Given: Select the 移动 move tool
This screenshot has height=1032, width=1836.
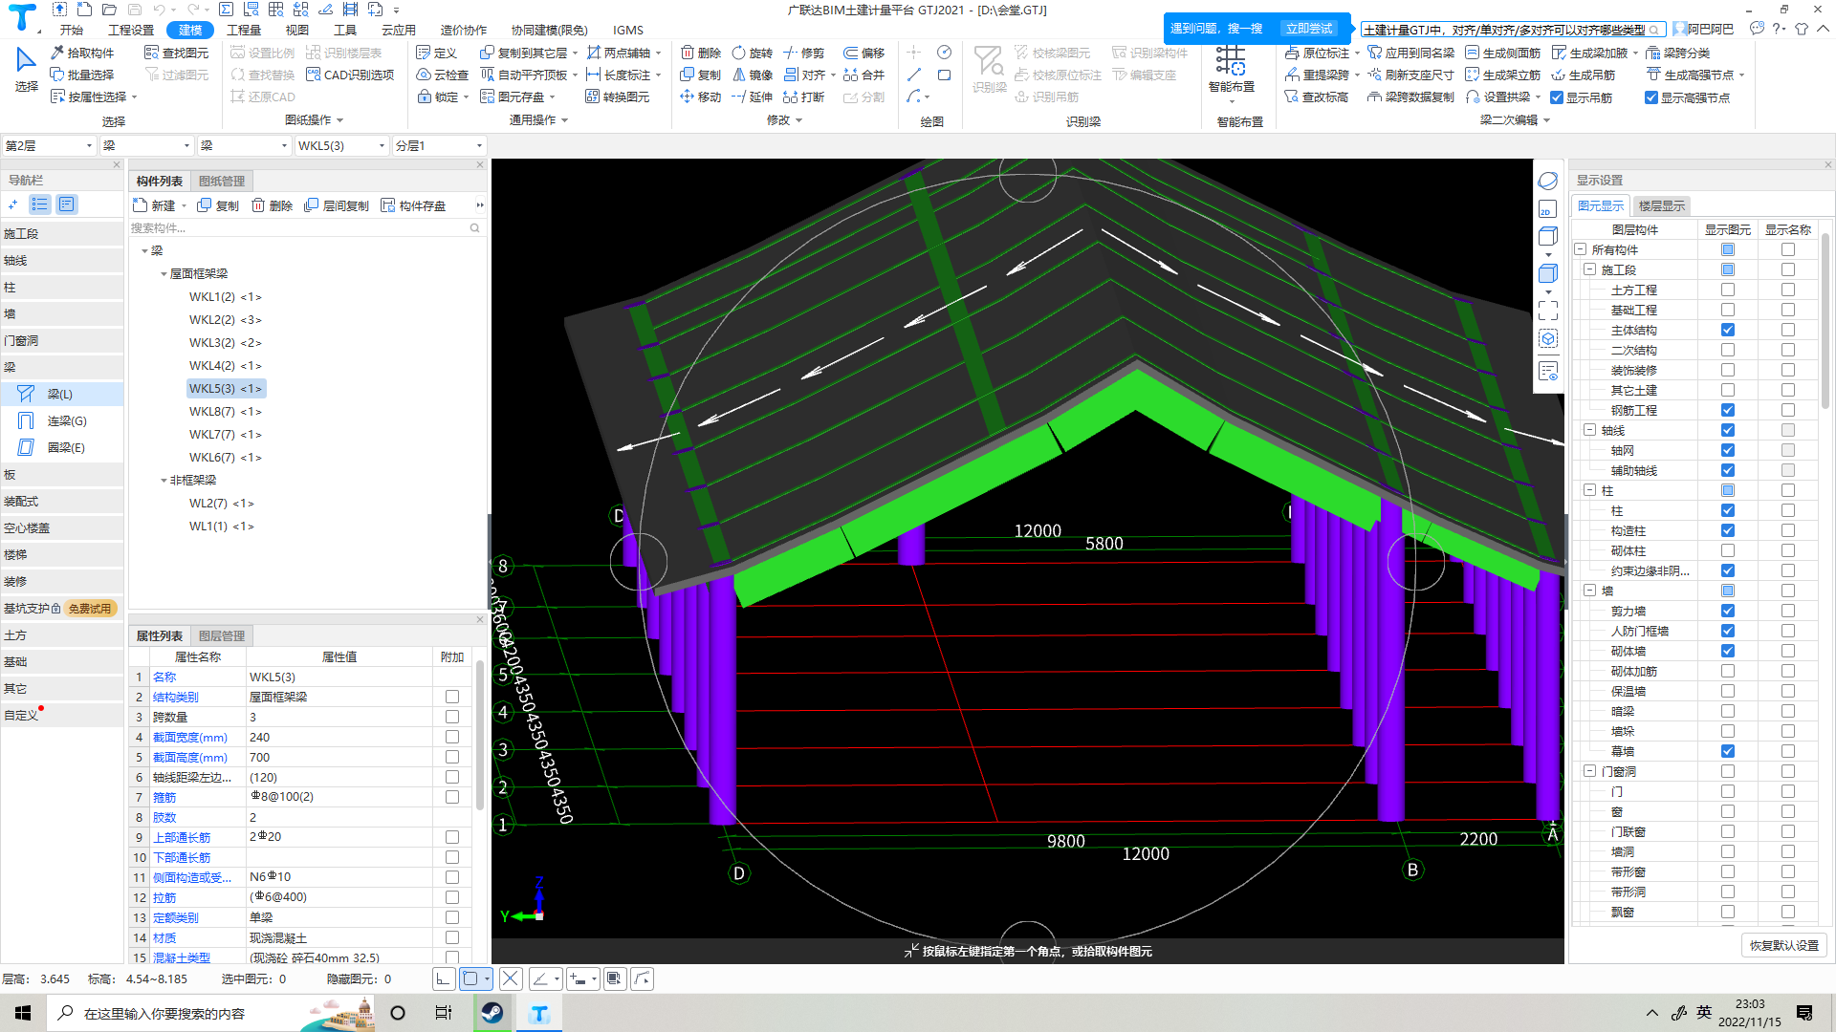Looking at the screenshot, I should point(700,97).
